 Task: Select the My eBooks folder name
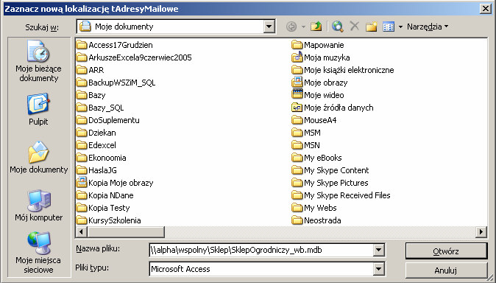323,158
